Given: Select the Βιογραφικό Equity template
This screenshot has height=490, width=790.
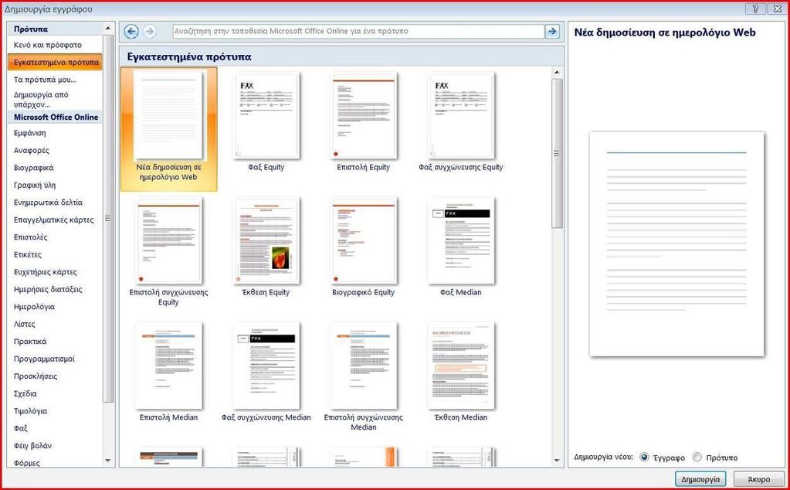Looking at the screenshot, I should click(x=363, y=247).
